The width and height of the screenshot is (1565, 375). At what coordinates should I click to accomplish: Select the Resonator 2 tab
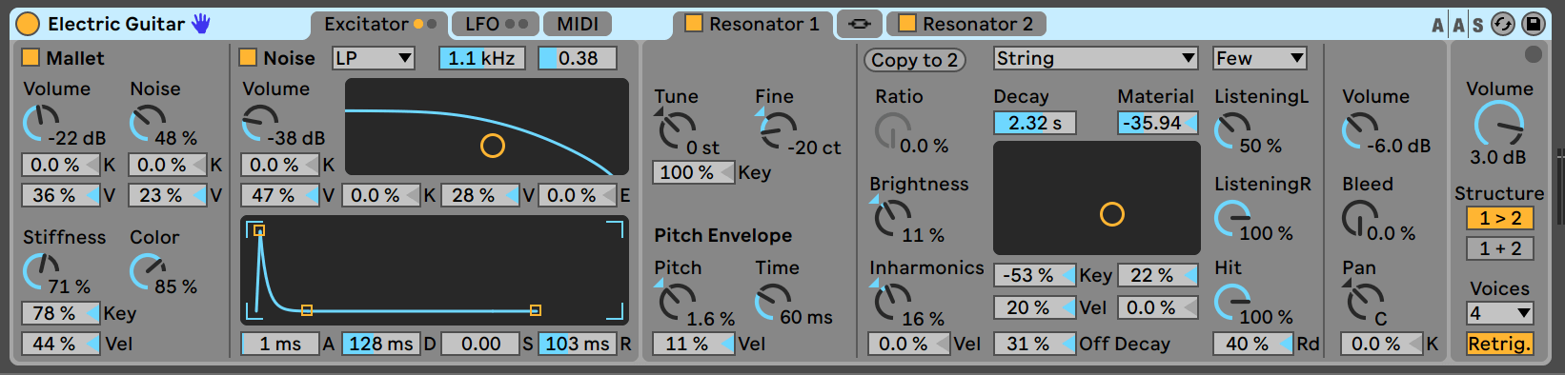(x=965, y=24)
